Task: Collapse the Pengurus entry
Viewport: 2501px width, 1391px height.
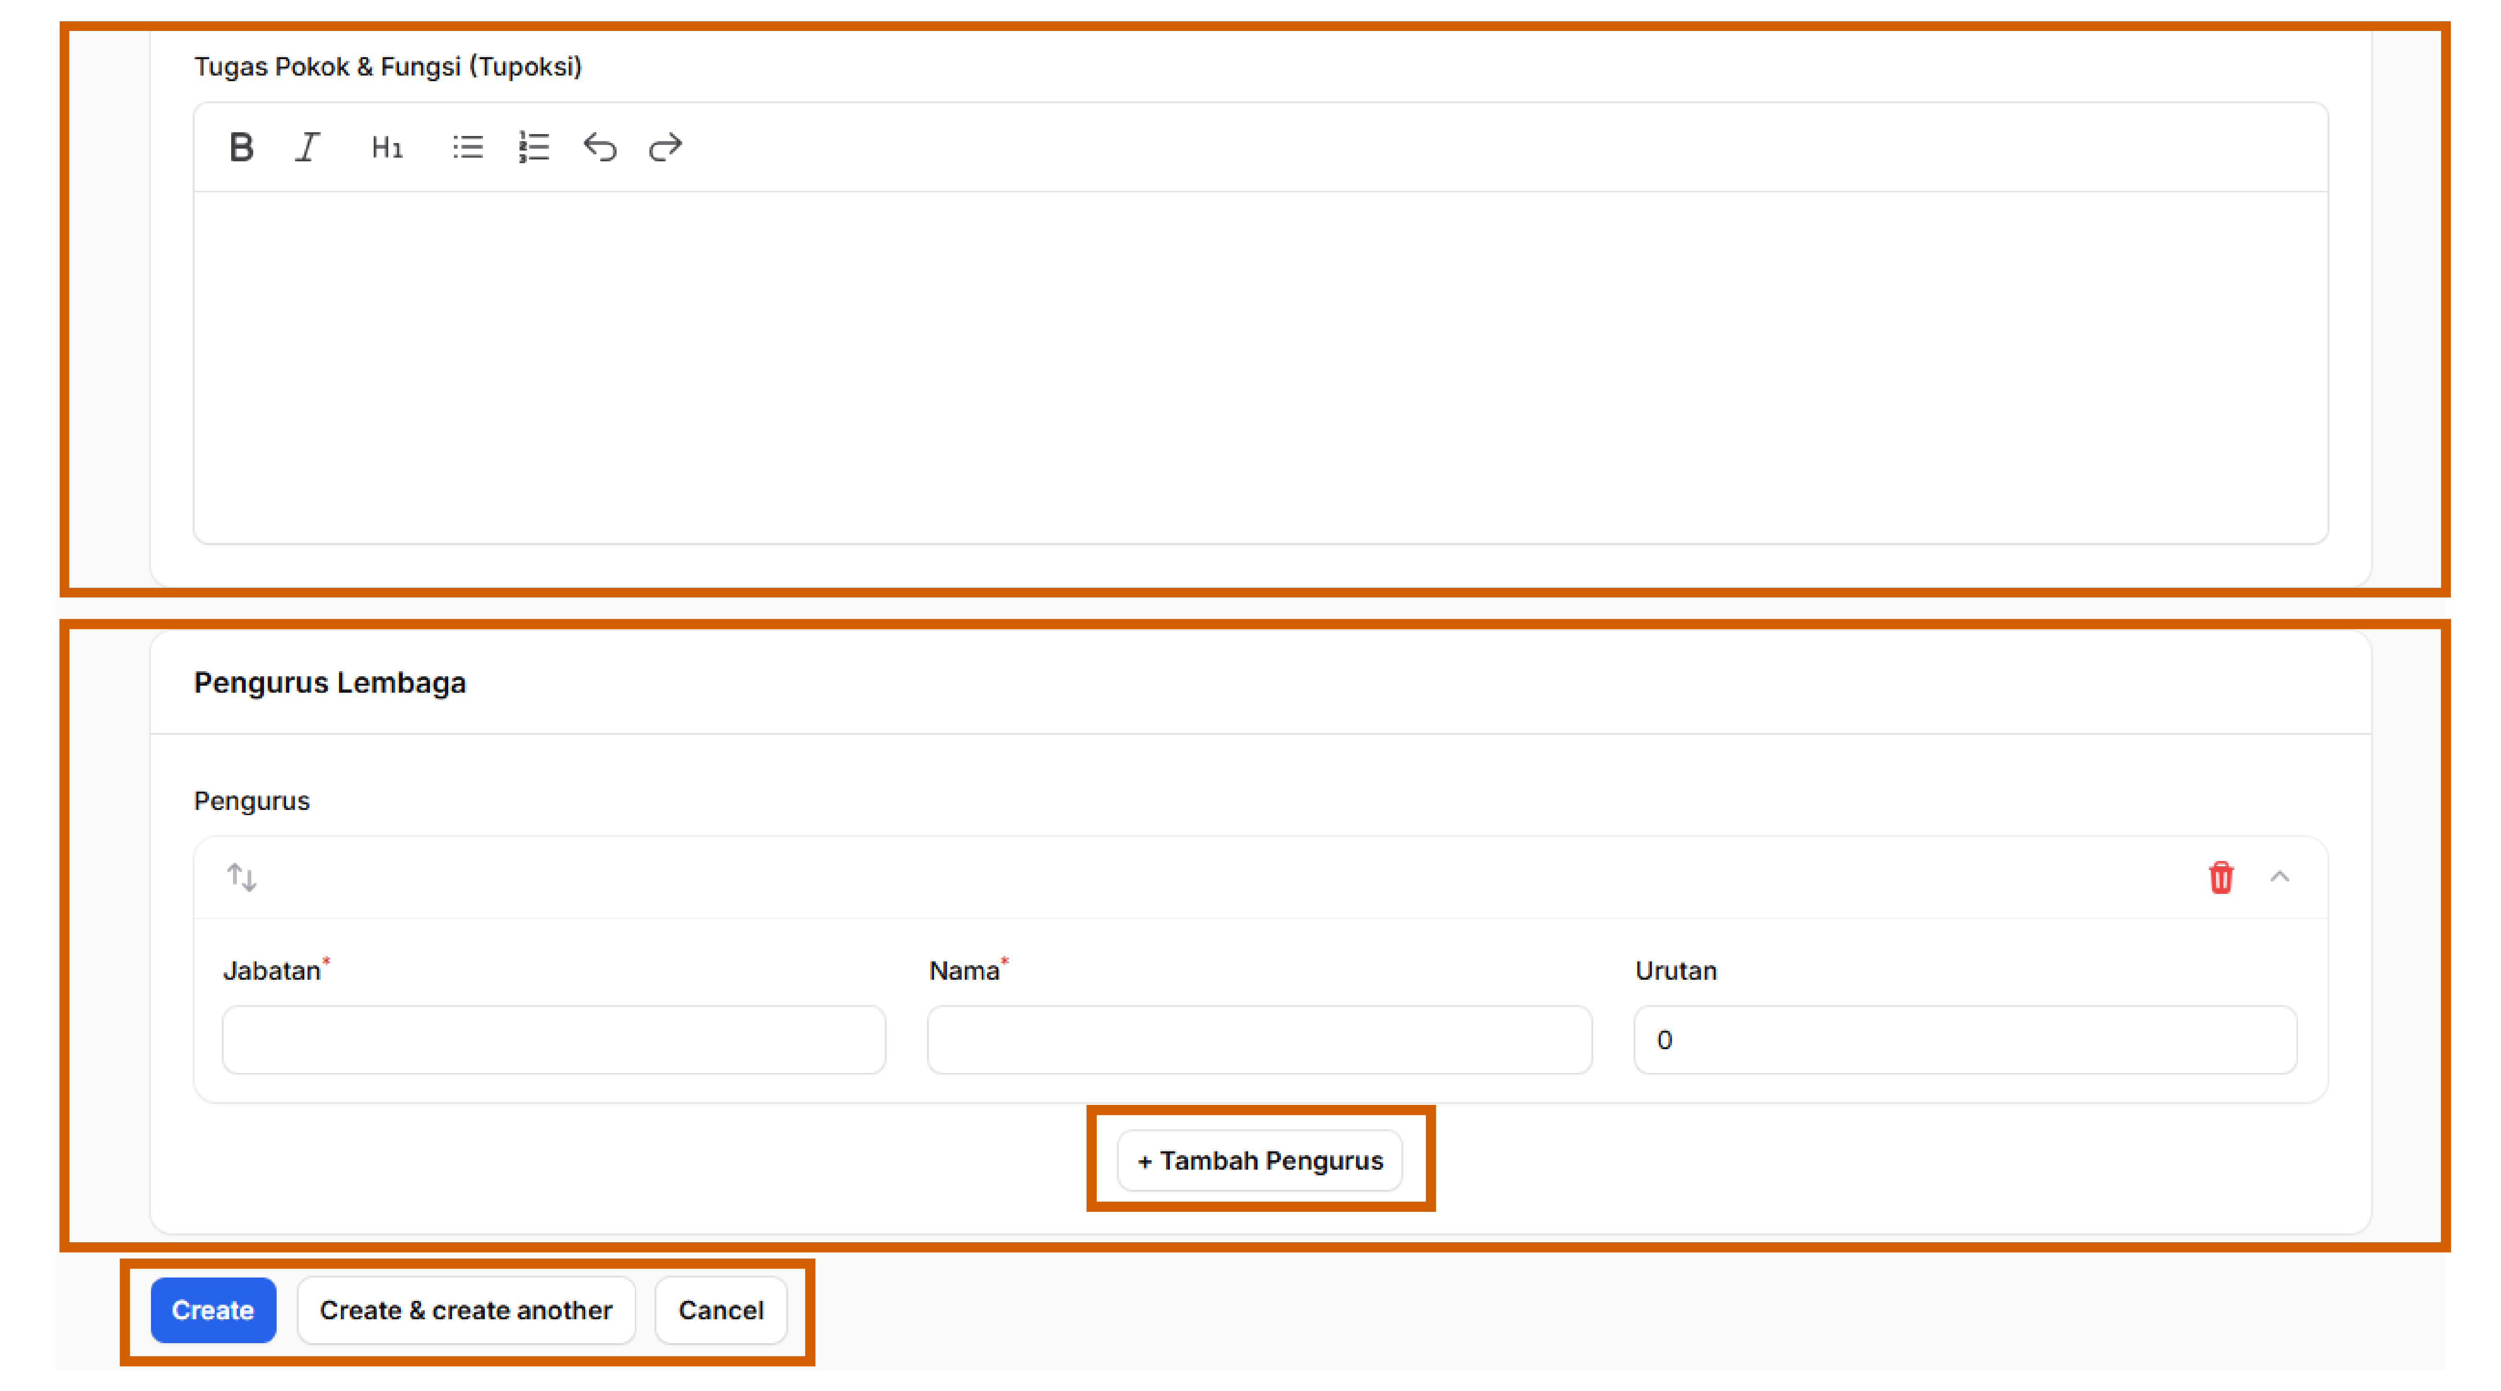Action: point(2280,877)
